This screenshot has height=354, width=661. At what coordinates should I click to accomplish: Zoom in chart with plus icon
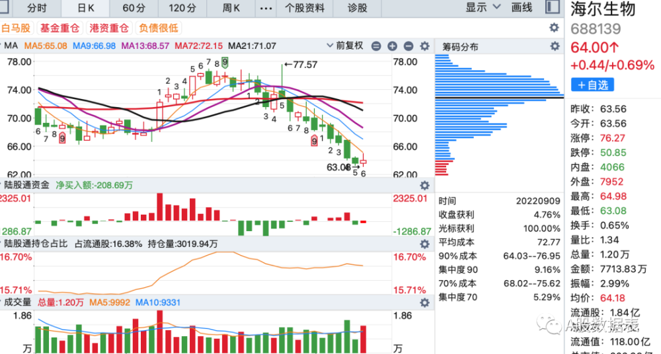coord(392,46)
